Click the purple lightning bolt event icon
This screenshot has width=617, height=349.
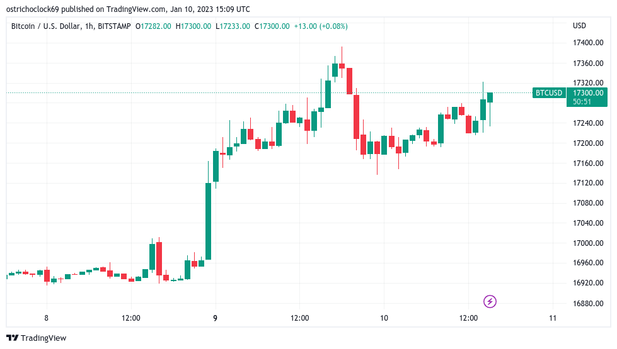pos(490,301)
